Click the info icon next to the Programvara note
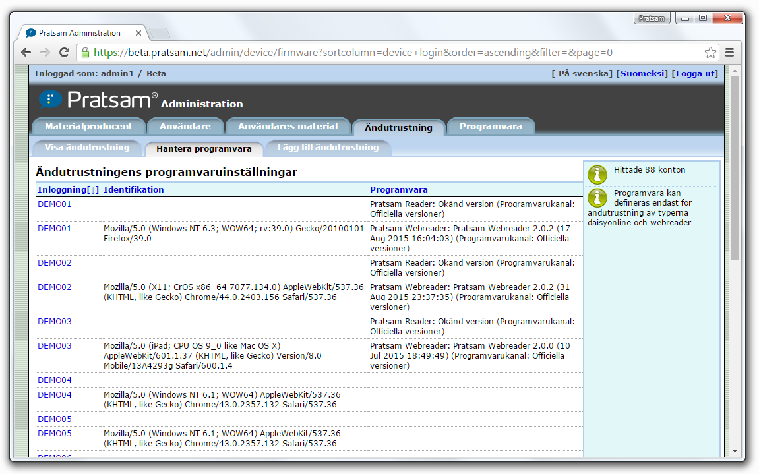Screen dimensions: 759x474 click(597, 197)
